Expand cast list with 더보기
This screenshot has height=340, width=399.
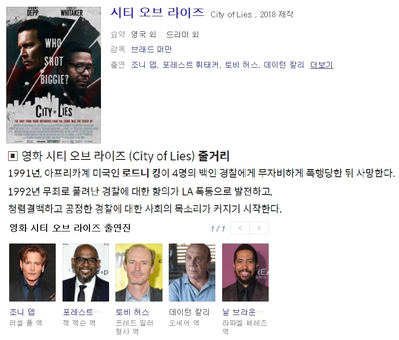coord(322,65)
